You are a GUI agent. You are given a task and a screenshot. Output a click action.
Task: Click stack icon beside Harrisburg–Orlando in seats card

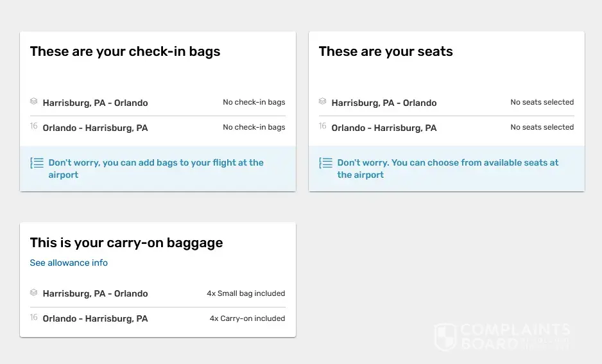point(323,101)
